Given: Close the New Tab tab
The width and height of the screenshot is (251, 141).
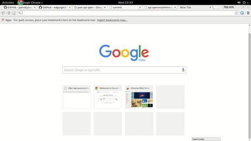Looking at the screenshot, I should tap(210, 7).
